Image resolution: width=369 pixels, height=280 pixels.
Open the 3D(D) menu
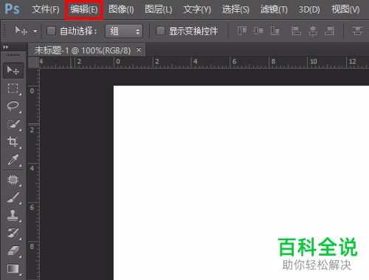point(309,10)
